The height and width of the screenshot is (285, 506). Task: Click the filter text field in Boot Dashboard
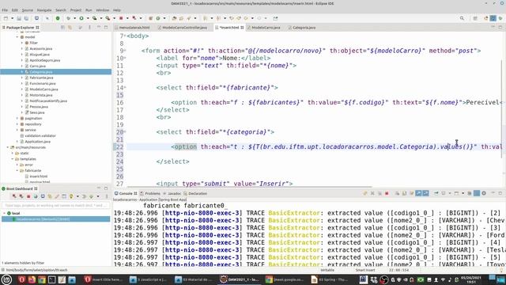click(x=55, y=205)
